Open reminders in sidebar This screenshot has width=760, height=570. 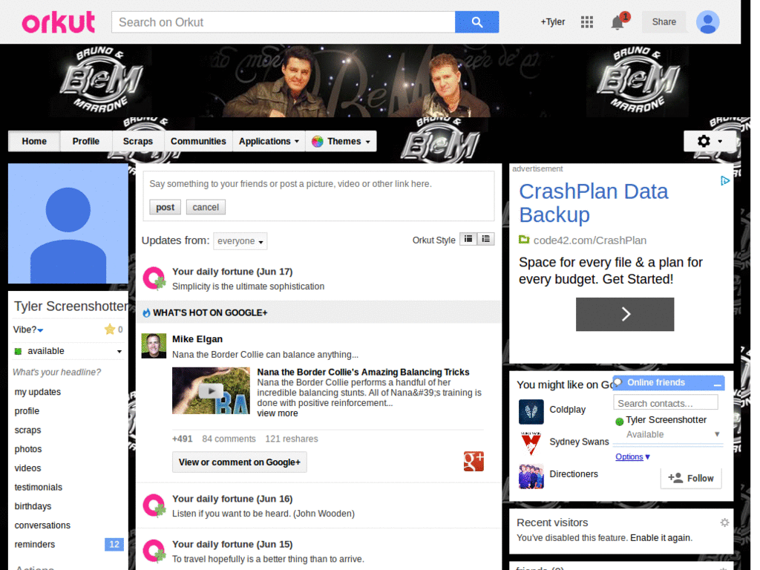point(34,544)
